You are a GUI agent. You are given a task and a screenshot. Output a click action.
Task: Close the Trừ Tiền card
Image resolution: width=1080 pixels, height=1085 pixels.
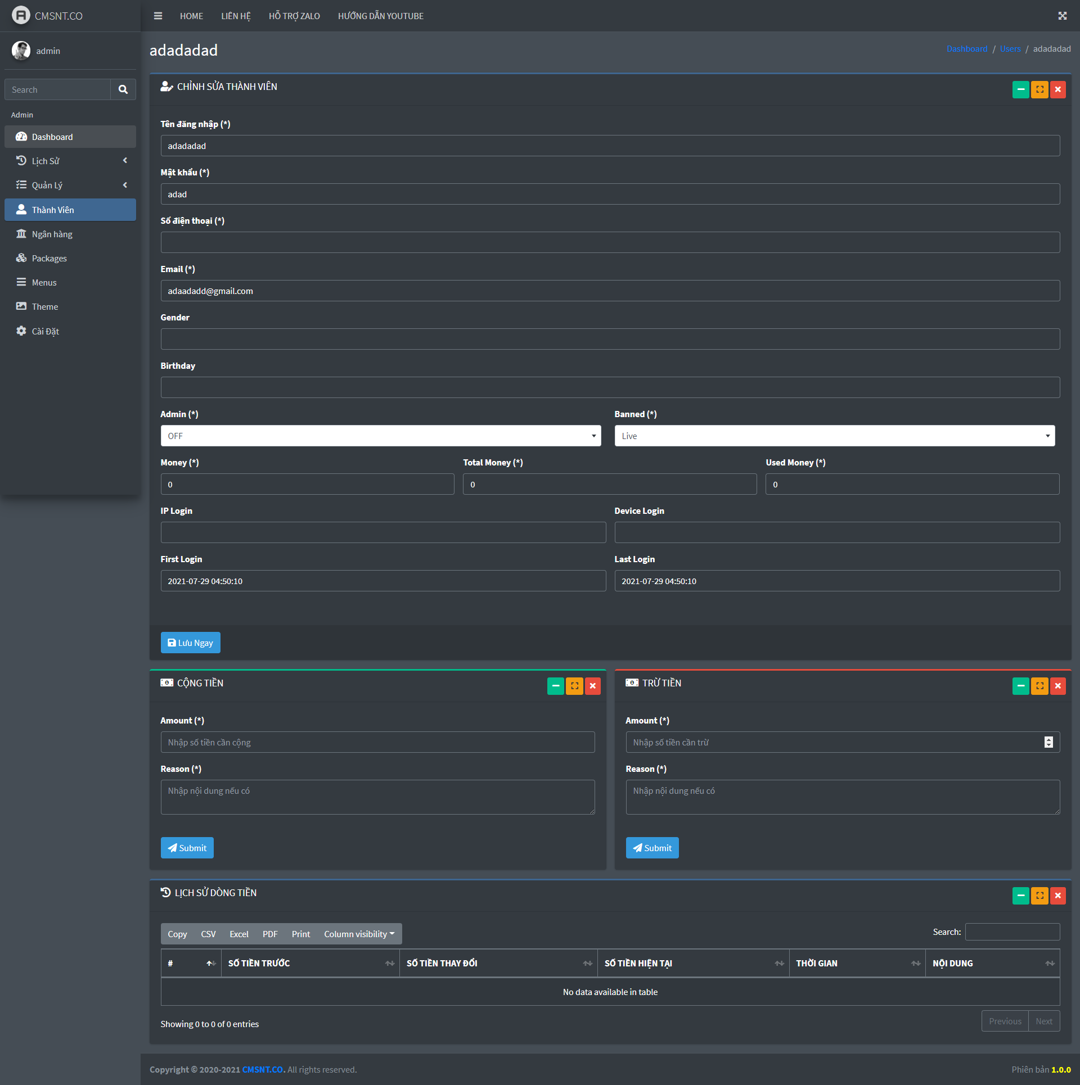click(x=1057, y=686)
